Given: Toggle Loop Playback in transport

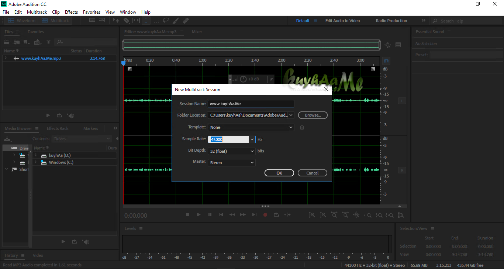Looking at the screenshot, I should (276, 215).
